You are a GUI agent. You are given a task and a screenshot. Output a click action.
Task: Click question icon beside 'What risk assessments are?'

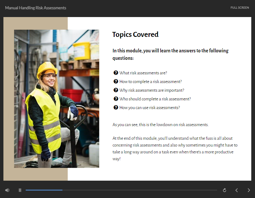click(116, 73)
